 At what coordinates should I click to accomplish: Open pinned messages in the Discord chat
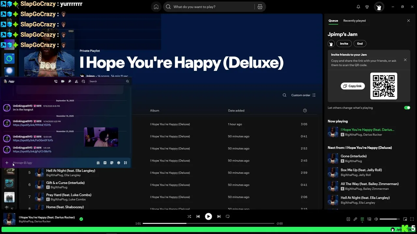(x=69, y=81)
